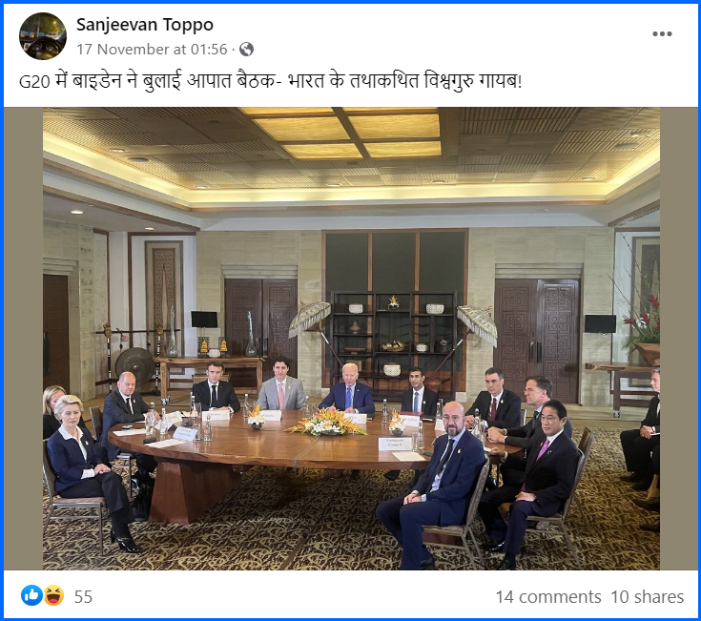
Task: Click the laughing Haha reaction emoji
Action: click(53, 595)
